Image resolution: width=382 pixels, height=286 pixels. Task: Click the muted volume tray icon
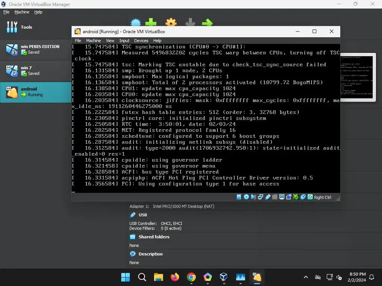coord(339,277)
